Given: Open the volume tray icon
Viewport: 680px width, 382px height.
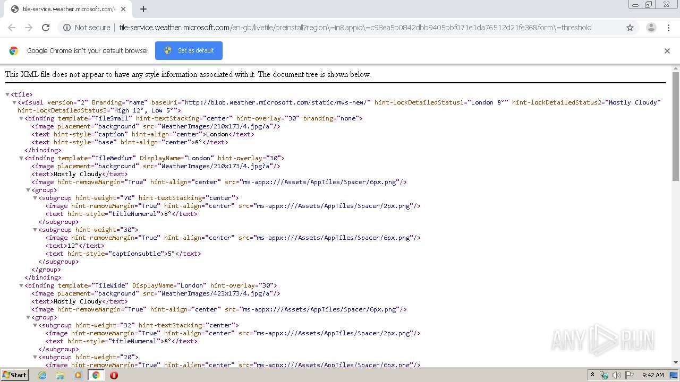Looking at the screenshot, I should click(x=616, y=375).
